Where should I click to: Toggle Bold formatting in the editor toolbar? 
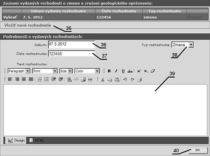[x=109, y=71]
